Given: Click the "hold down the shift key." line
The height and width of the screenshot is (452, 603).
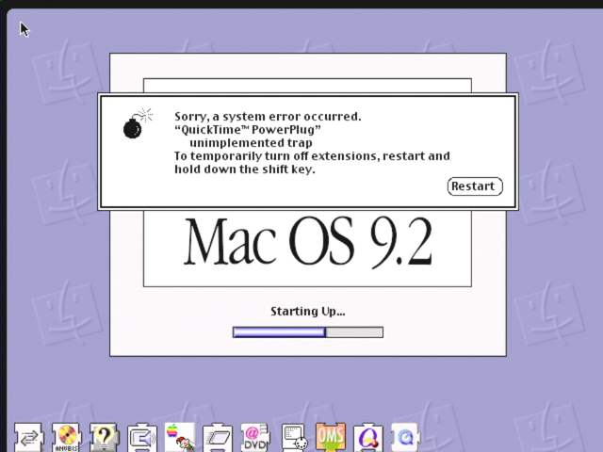Looking at the screenshot, I should [245, 169].
